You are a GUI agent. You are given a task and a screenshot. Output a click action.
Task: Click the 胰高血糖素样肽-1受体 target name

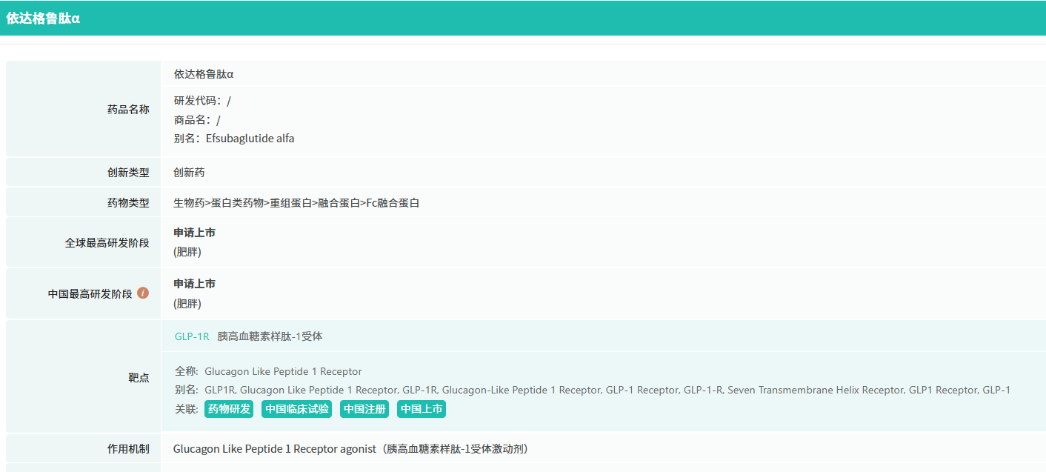point(270,336)
